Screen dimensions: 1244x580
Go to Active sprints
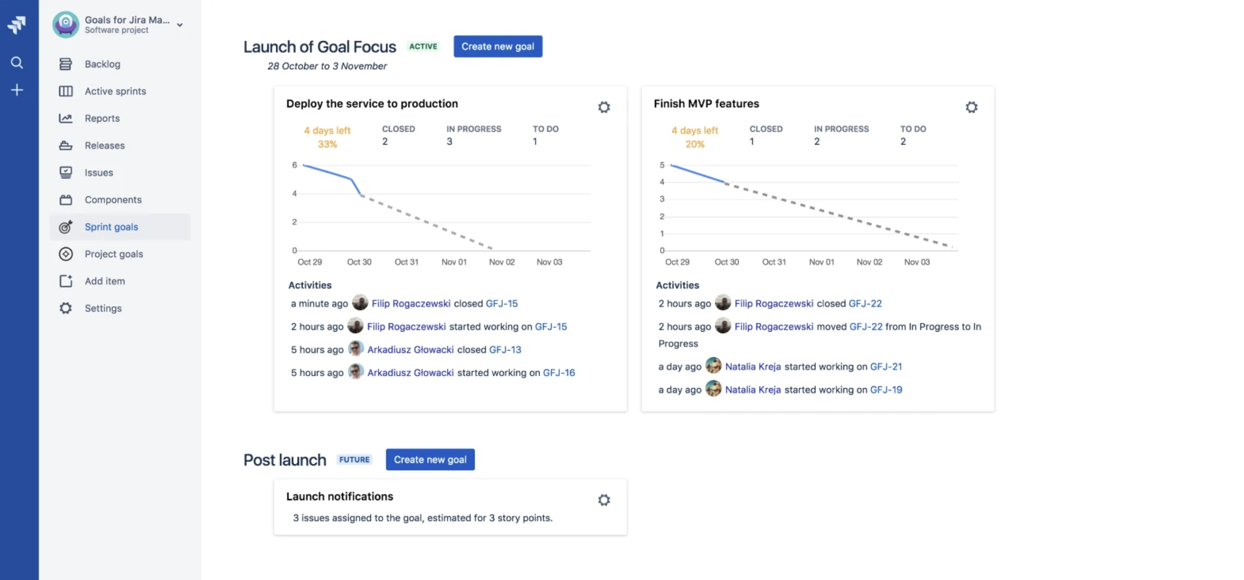[x=115, y=91]
